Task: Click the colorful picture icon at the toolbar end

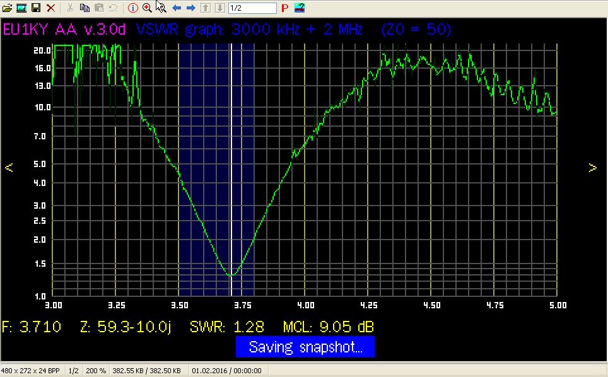Action: tap(300, 8)
